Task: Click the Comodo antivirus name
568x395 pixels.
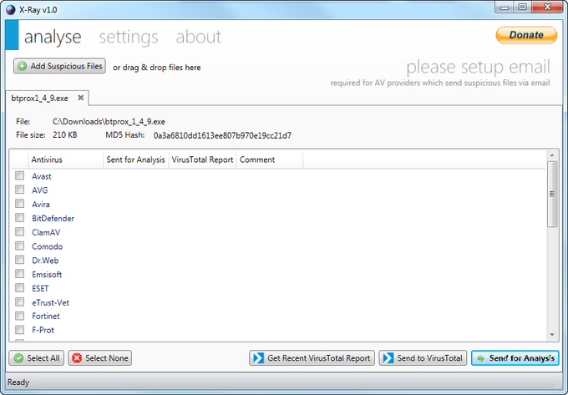Action: coord(48,246)
